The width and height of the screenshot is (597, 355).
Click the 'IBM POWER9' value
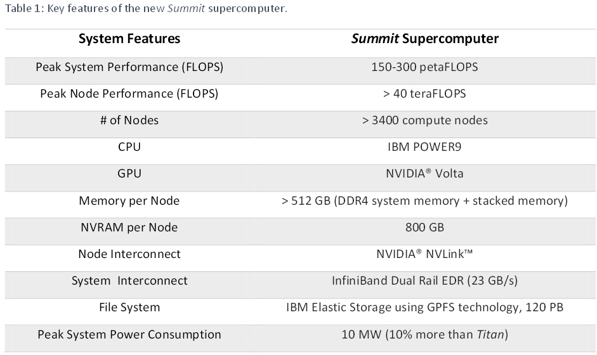click(x=424, y=147)
